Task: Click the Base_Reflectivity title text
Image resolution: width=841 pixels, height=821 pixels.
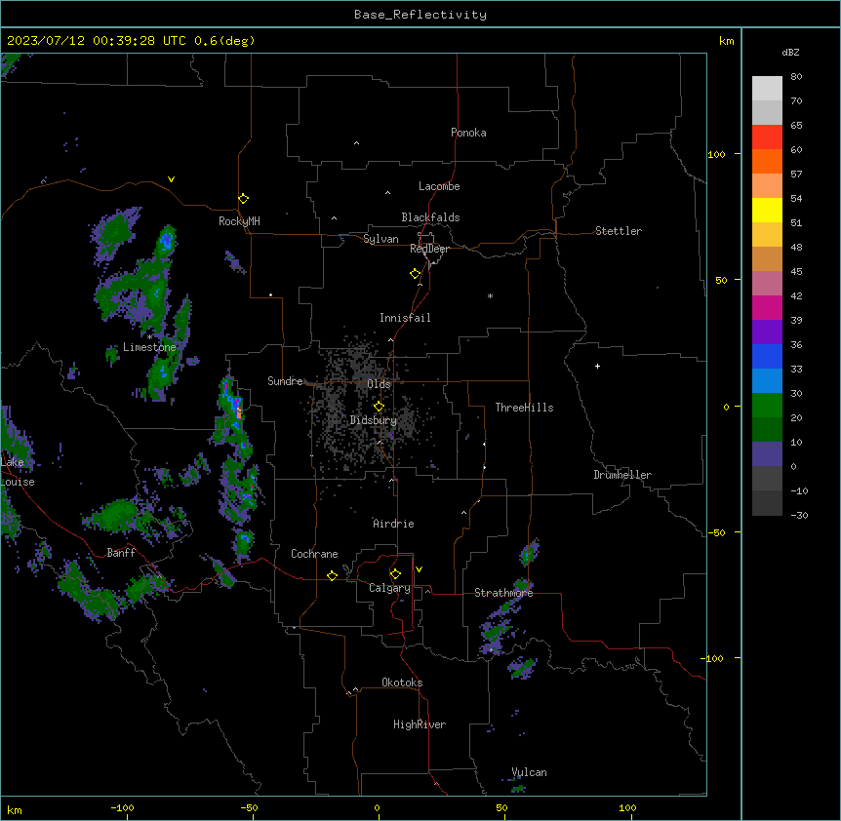Action: pyautogui.click(x=420, y=15)
